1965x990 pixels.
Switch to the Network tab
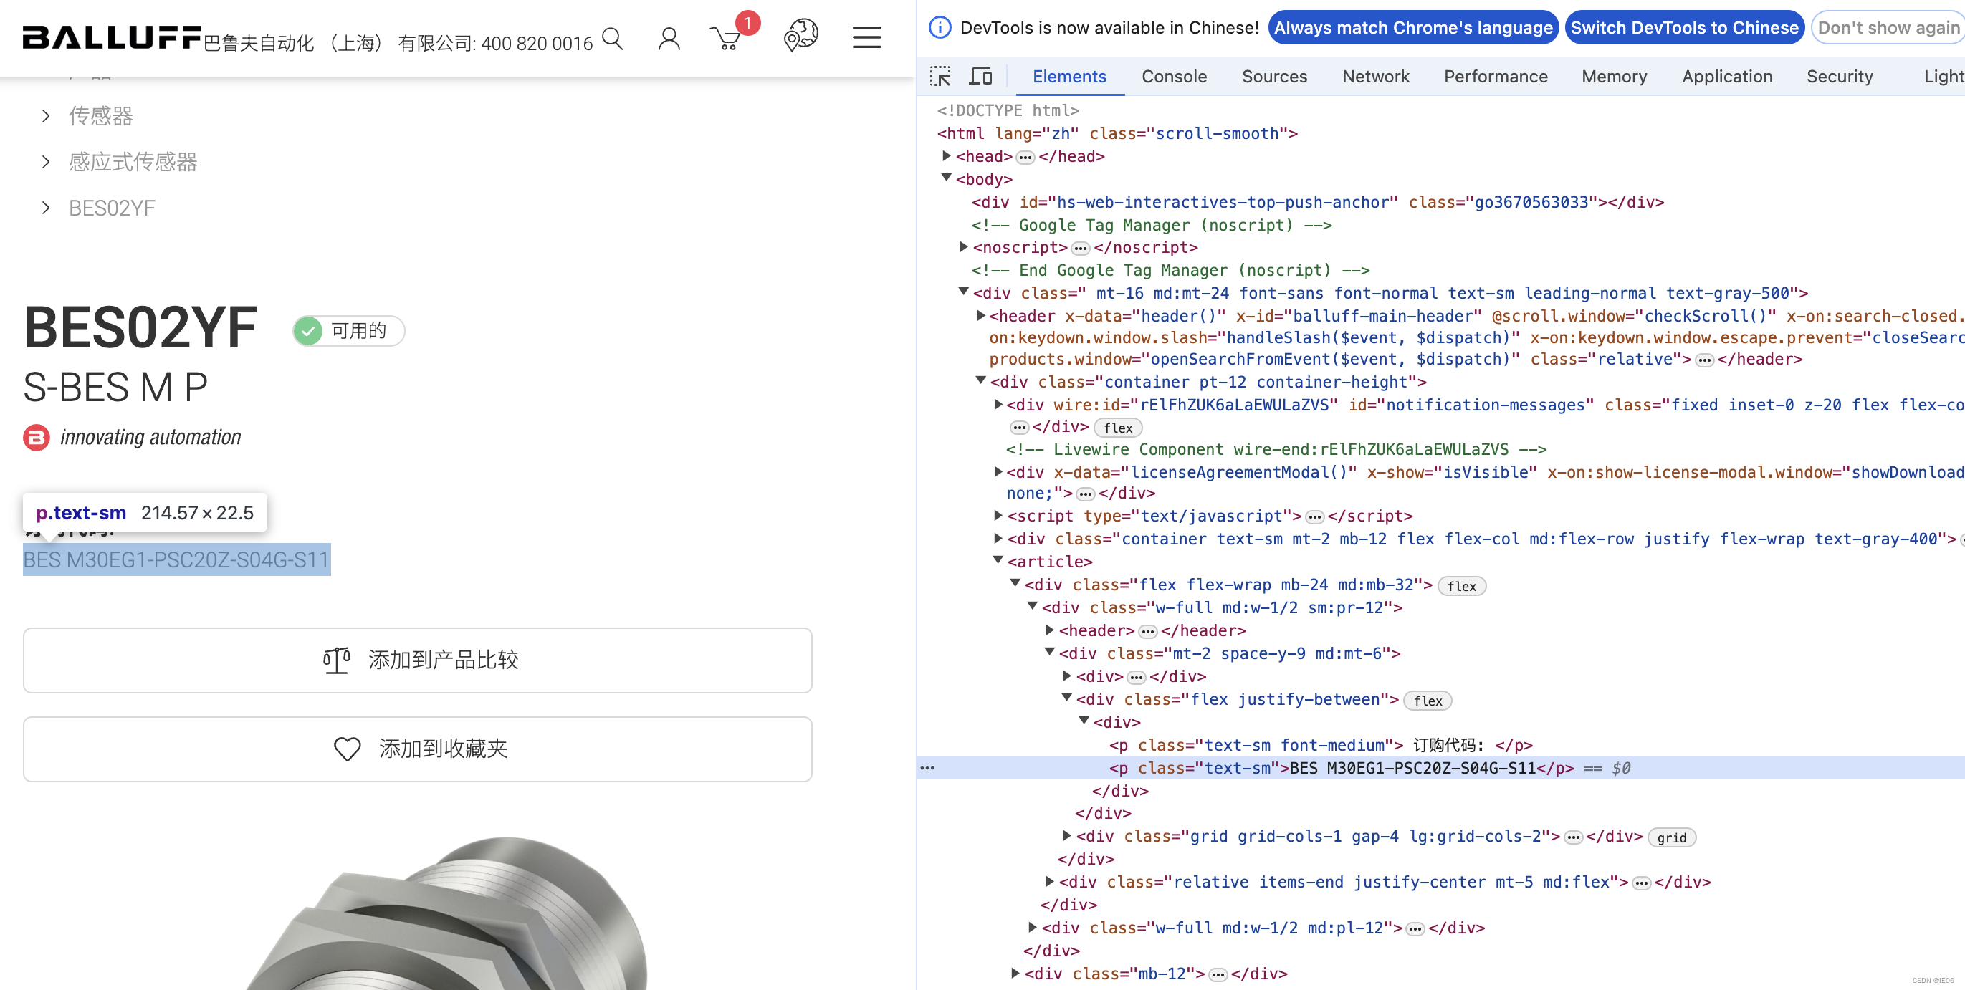(1375, 76)
